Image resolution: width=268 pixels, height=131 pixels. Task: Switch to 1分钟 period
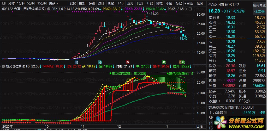21,3
